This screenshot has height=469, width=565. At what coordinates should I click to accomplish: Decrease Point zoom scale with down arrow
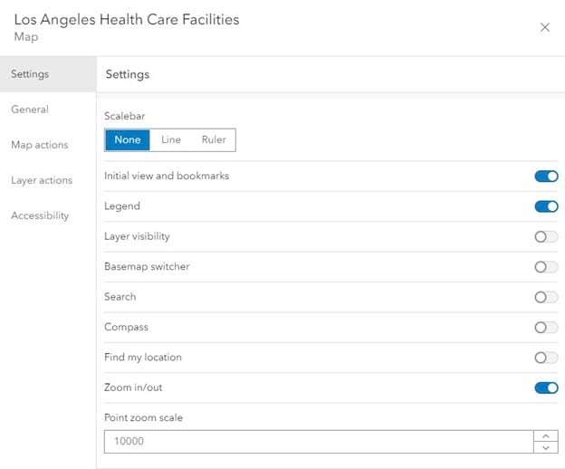coord(545,447)
